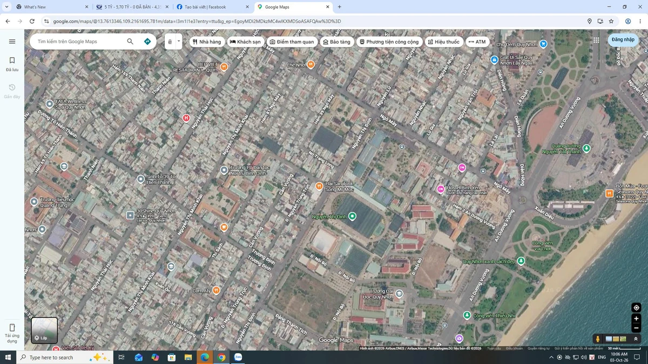Open Microsoft Edge from the taskbar
The width and height of the screenshot is (648, 364).
click(205, 357)
